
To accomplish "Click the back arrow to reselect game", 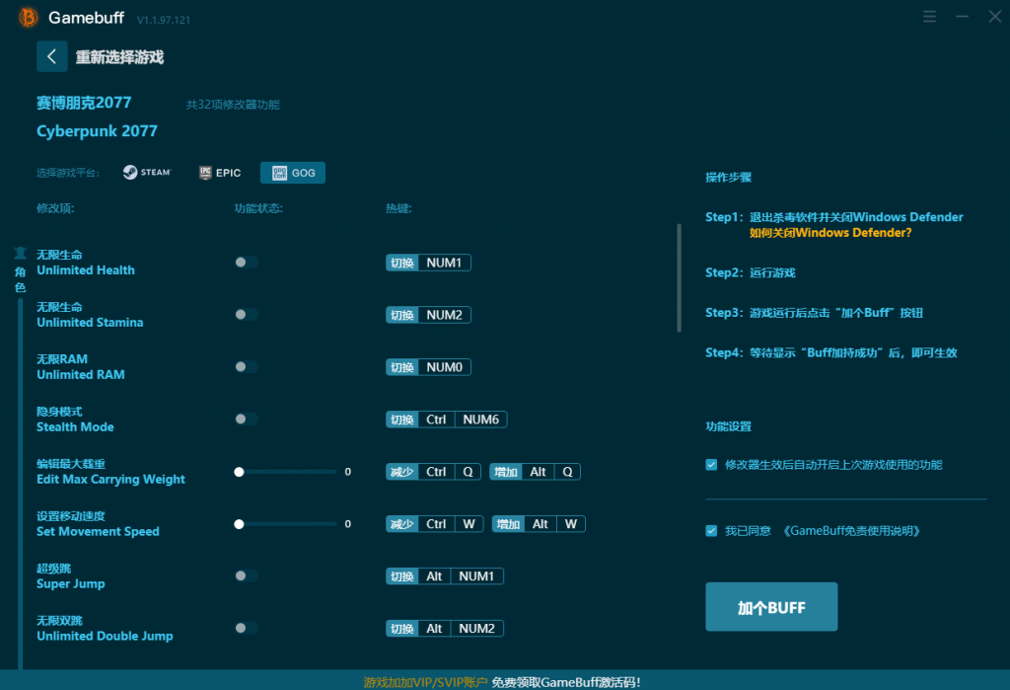I will click(x=51, y=56).
